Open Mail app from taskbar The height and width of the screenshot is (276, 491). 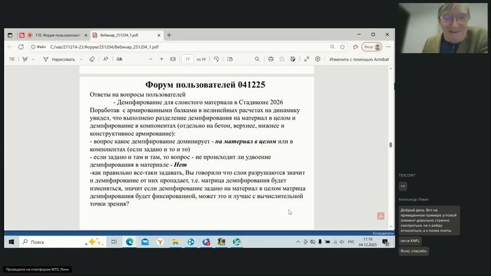pos(145,242)
